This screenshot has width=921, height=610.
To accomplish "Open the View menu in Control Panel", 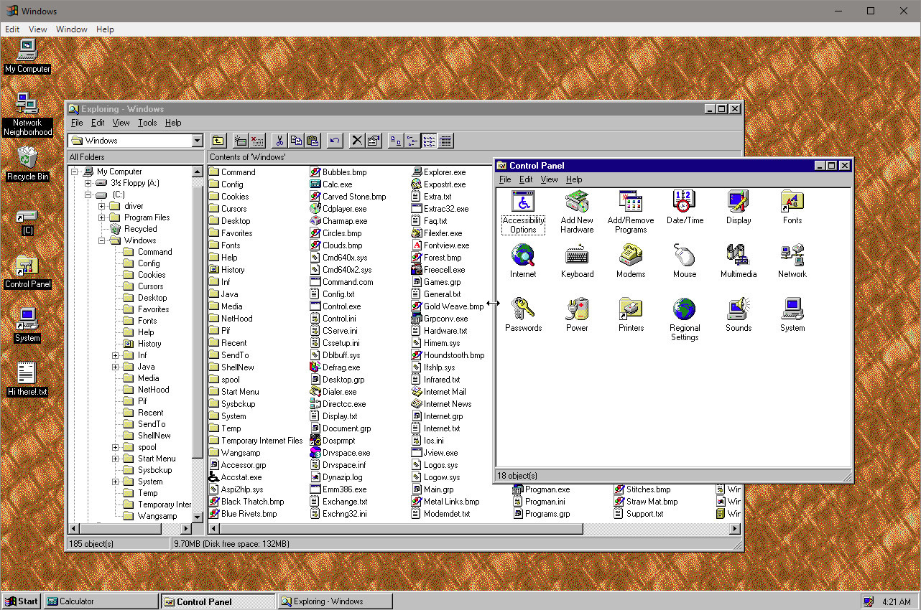I will click(549, 179).
